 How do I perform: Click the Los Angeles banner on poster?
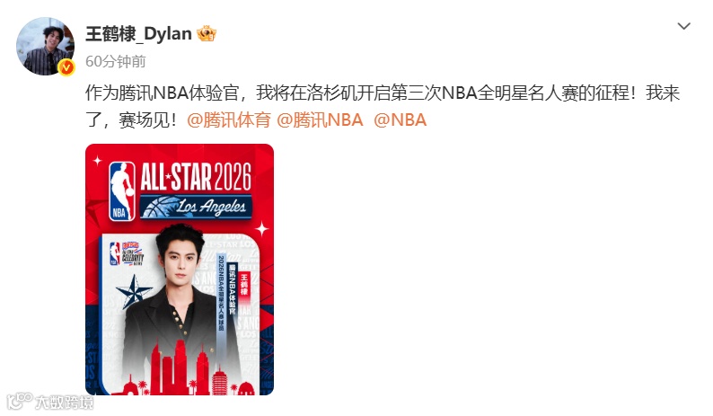pos(196,207)
